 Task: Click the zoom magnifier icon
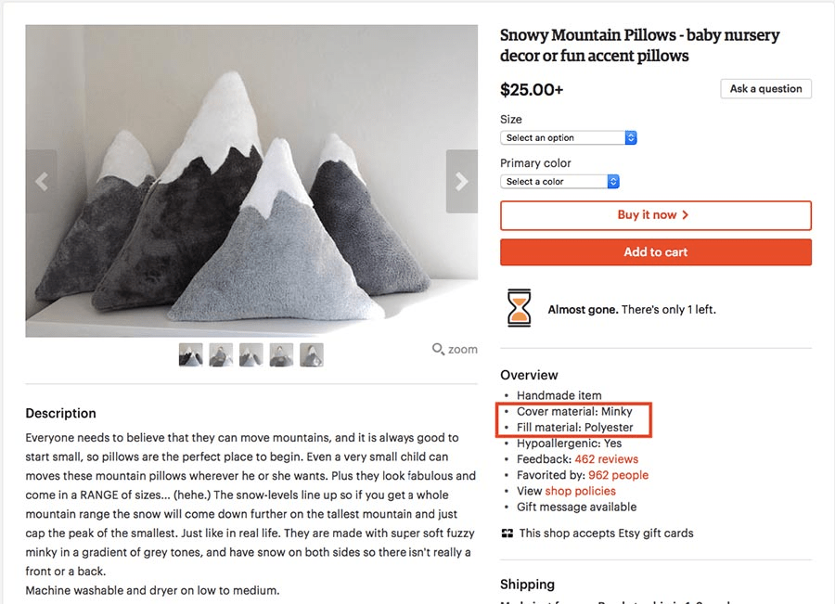click(436, 349)
